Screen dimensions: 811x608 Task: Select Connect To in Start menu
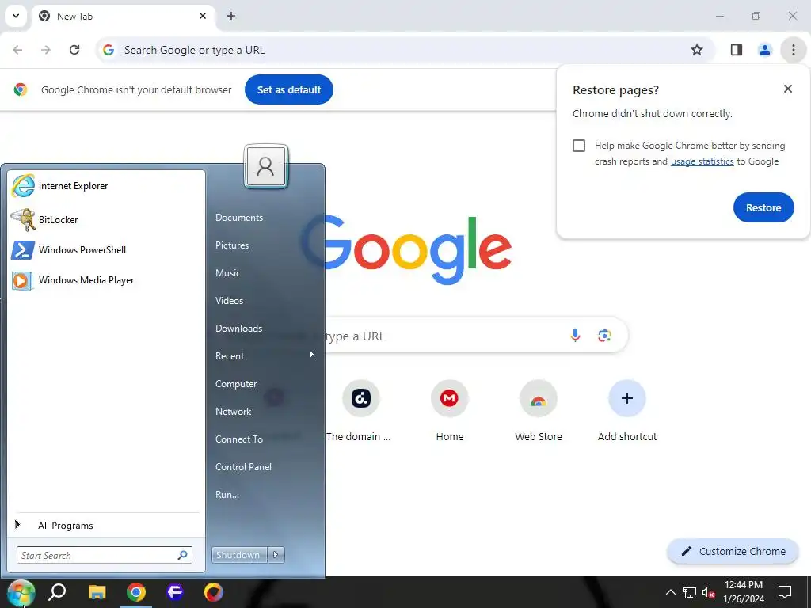point(239,439)
